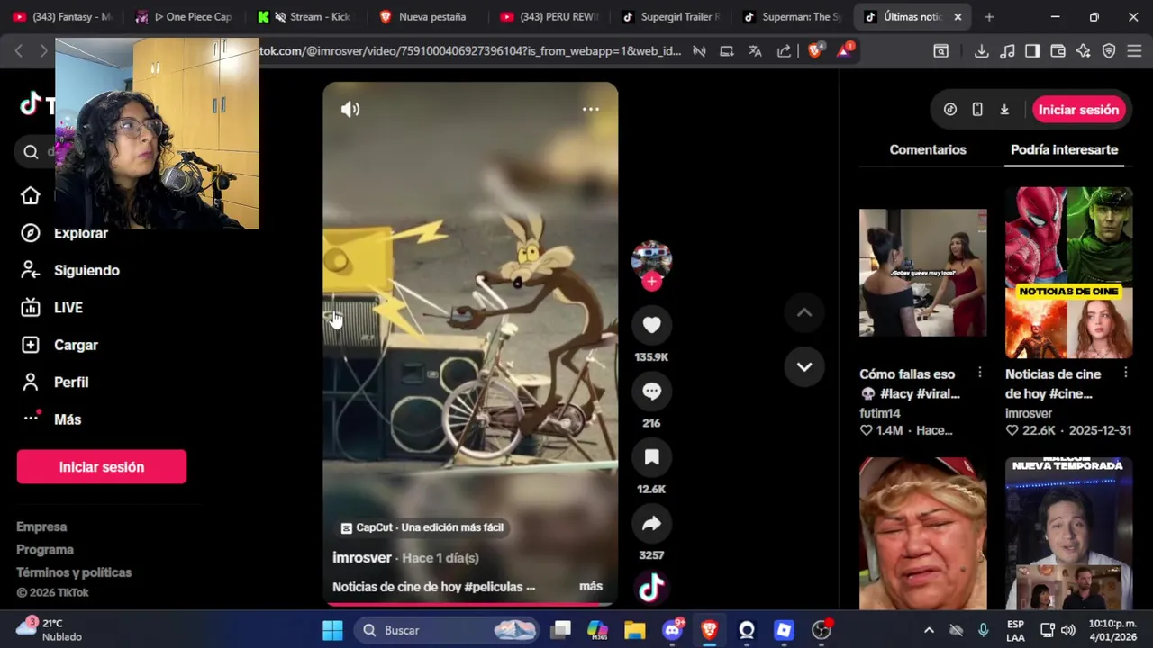Click the home icon in the sidebar
Viewport: 1153px width, 648px height.
pyautogui.click(x=31, y=195)
